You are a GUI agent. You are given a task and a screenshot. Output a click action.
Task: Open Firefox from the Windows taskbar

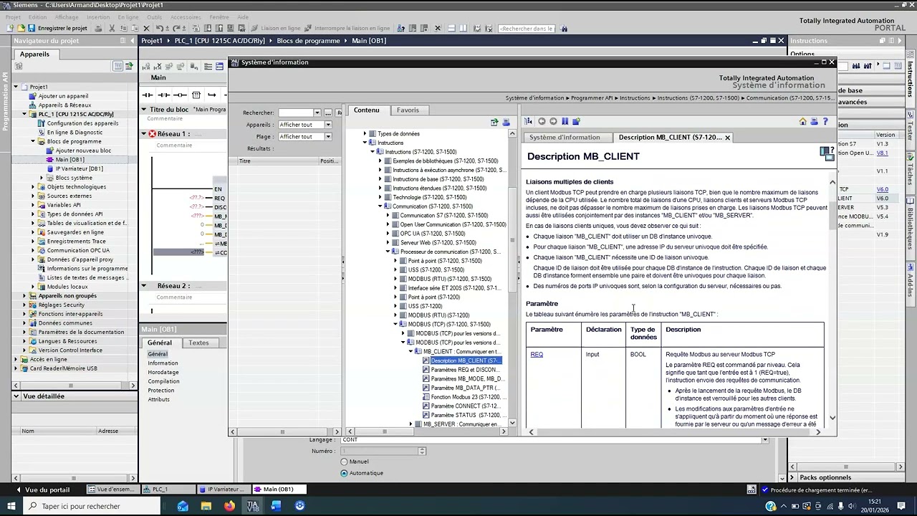pyautogui.click(x=229, y=506)
